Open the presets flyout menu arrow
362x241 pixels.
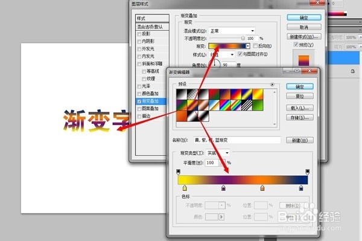click(272, 85)
